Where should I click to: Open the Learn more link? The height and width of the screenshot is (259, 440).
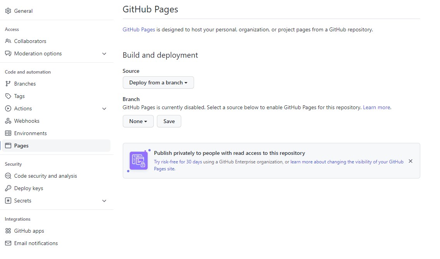point(376,108)
